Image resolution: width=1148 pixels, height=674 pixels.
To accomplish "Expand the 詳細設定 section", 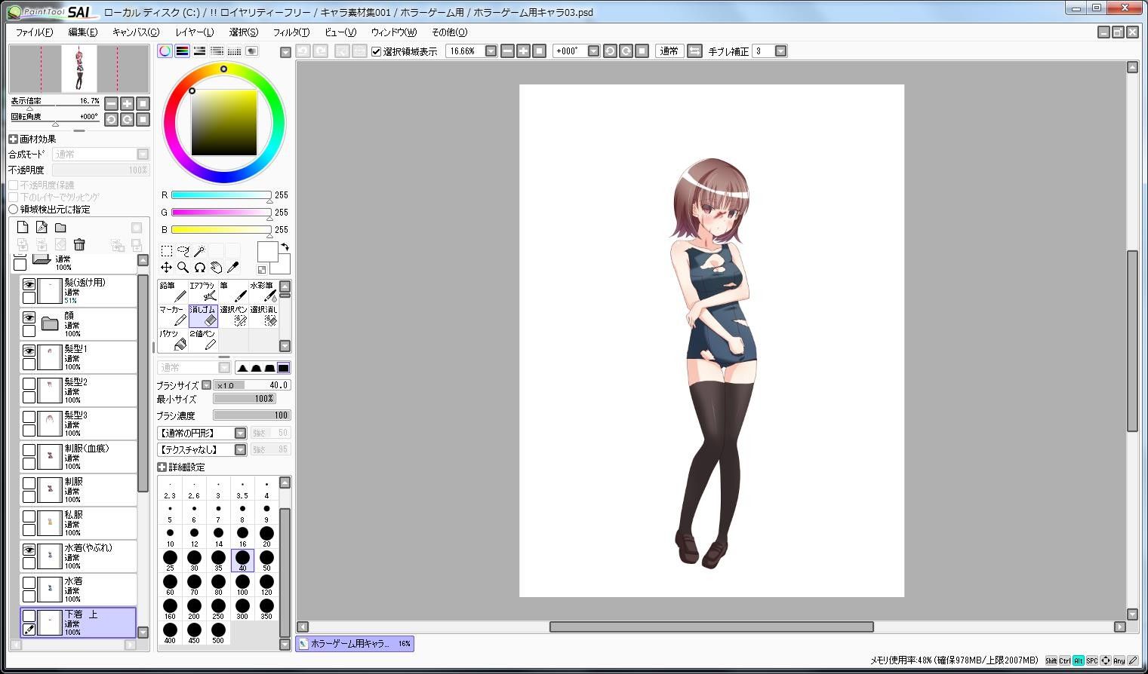I will [x=162, y=467].
